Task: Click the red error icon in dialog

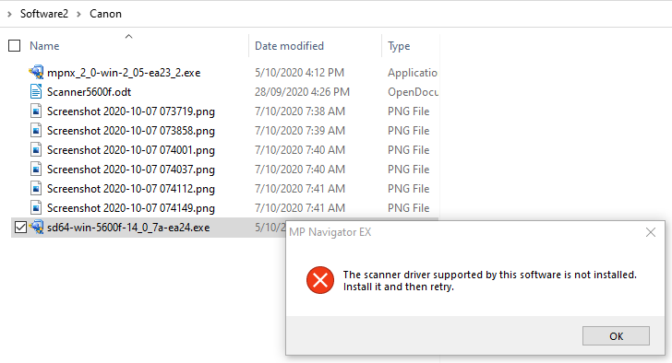Action: (320, 280)
